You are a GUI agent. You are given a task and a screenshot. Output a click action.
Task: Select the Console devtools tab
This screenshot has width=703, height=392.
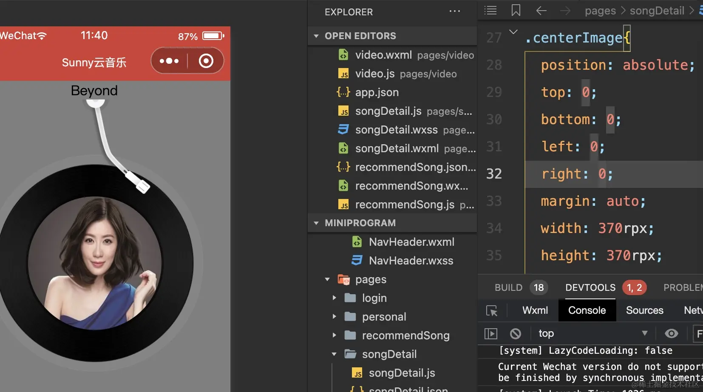tap(587, 310)
